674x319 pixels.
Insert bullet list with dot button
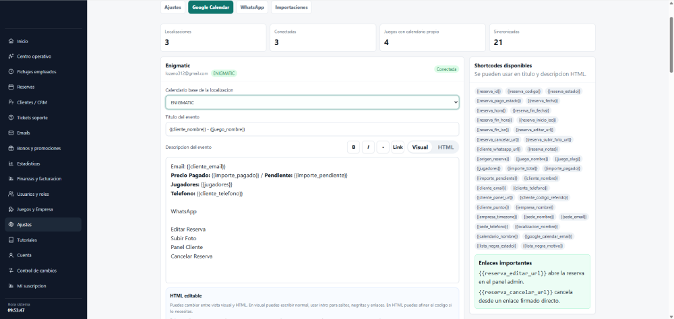click(x=383, y=147)
